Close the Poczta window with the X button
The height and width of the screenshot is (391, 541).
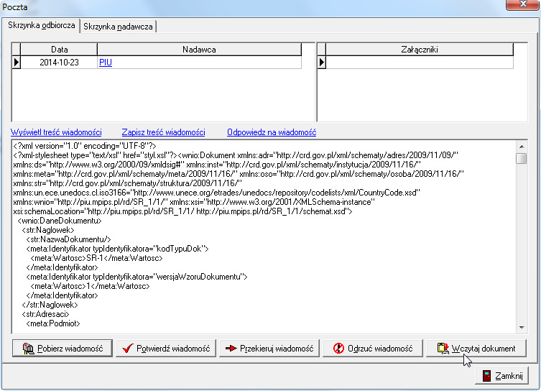pyautogui.click(x=522, y=4)
